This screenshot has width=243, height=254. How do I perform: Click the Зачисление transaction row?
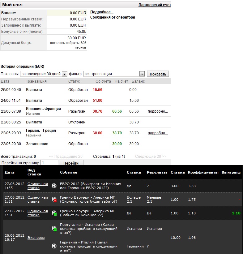pos(85,144)
